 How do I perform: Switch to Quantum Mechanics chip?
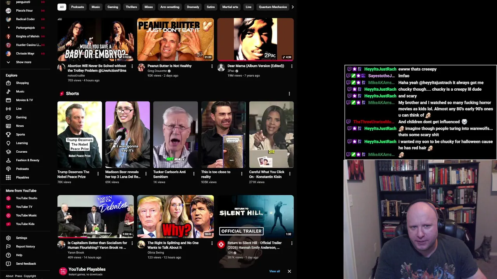[273, 7]
